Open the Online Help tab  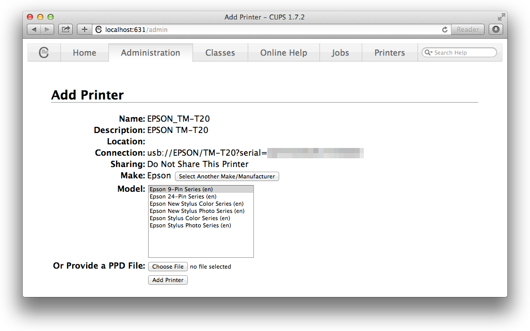283,53
